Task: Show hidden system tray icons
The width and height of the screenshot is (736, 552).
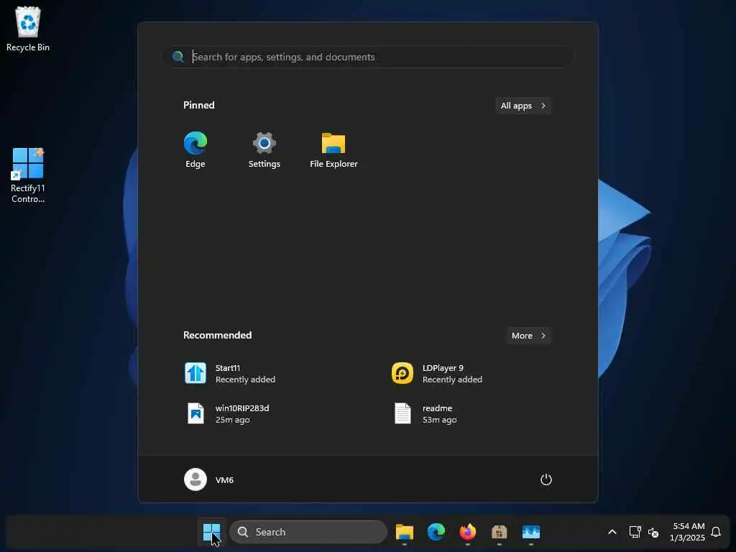Action: coord(612,532)
